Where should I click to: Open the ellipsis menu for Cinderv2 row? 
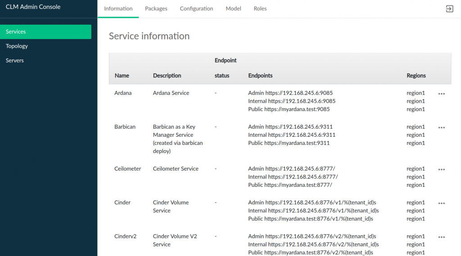[x=441, y=237]
